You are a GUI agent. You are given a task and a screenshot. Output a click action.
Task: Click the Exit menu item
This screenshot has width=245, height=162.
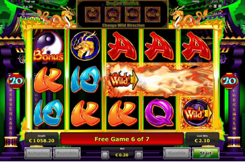[x=215, y=2]
